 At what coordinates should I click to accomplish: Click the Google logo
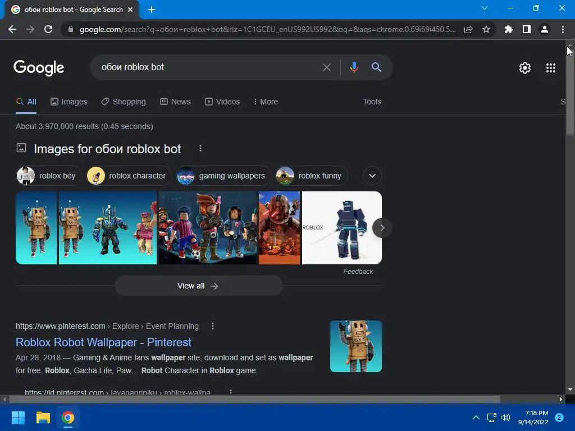[x=39, y=68]
